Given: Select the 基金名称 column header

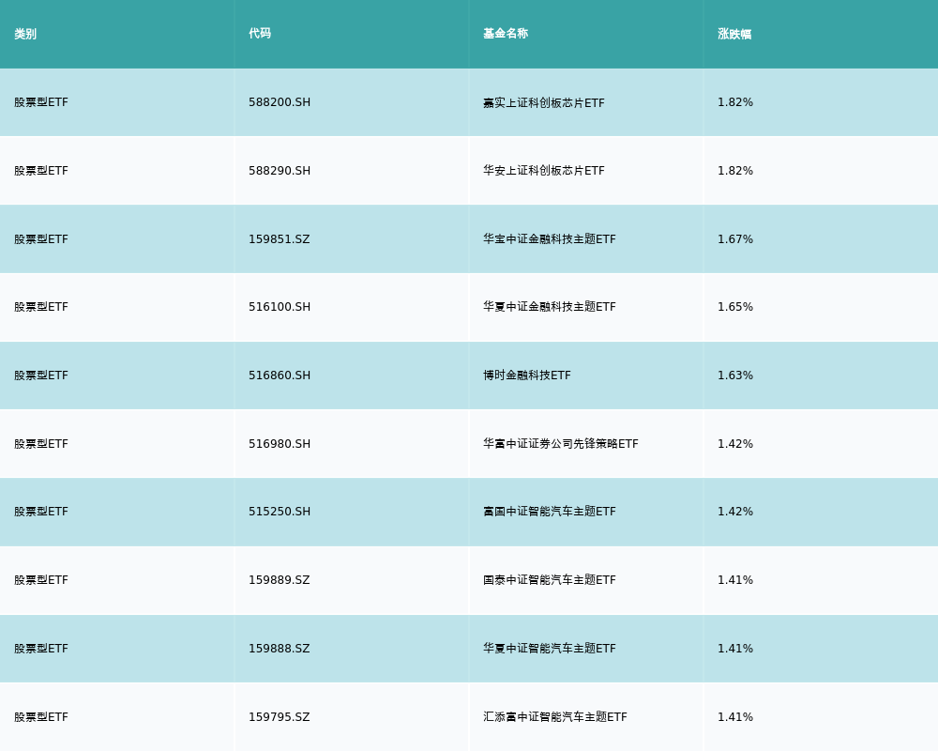Looking at the screenshot, I should point(506,34).
